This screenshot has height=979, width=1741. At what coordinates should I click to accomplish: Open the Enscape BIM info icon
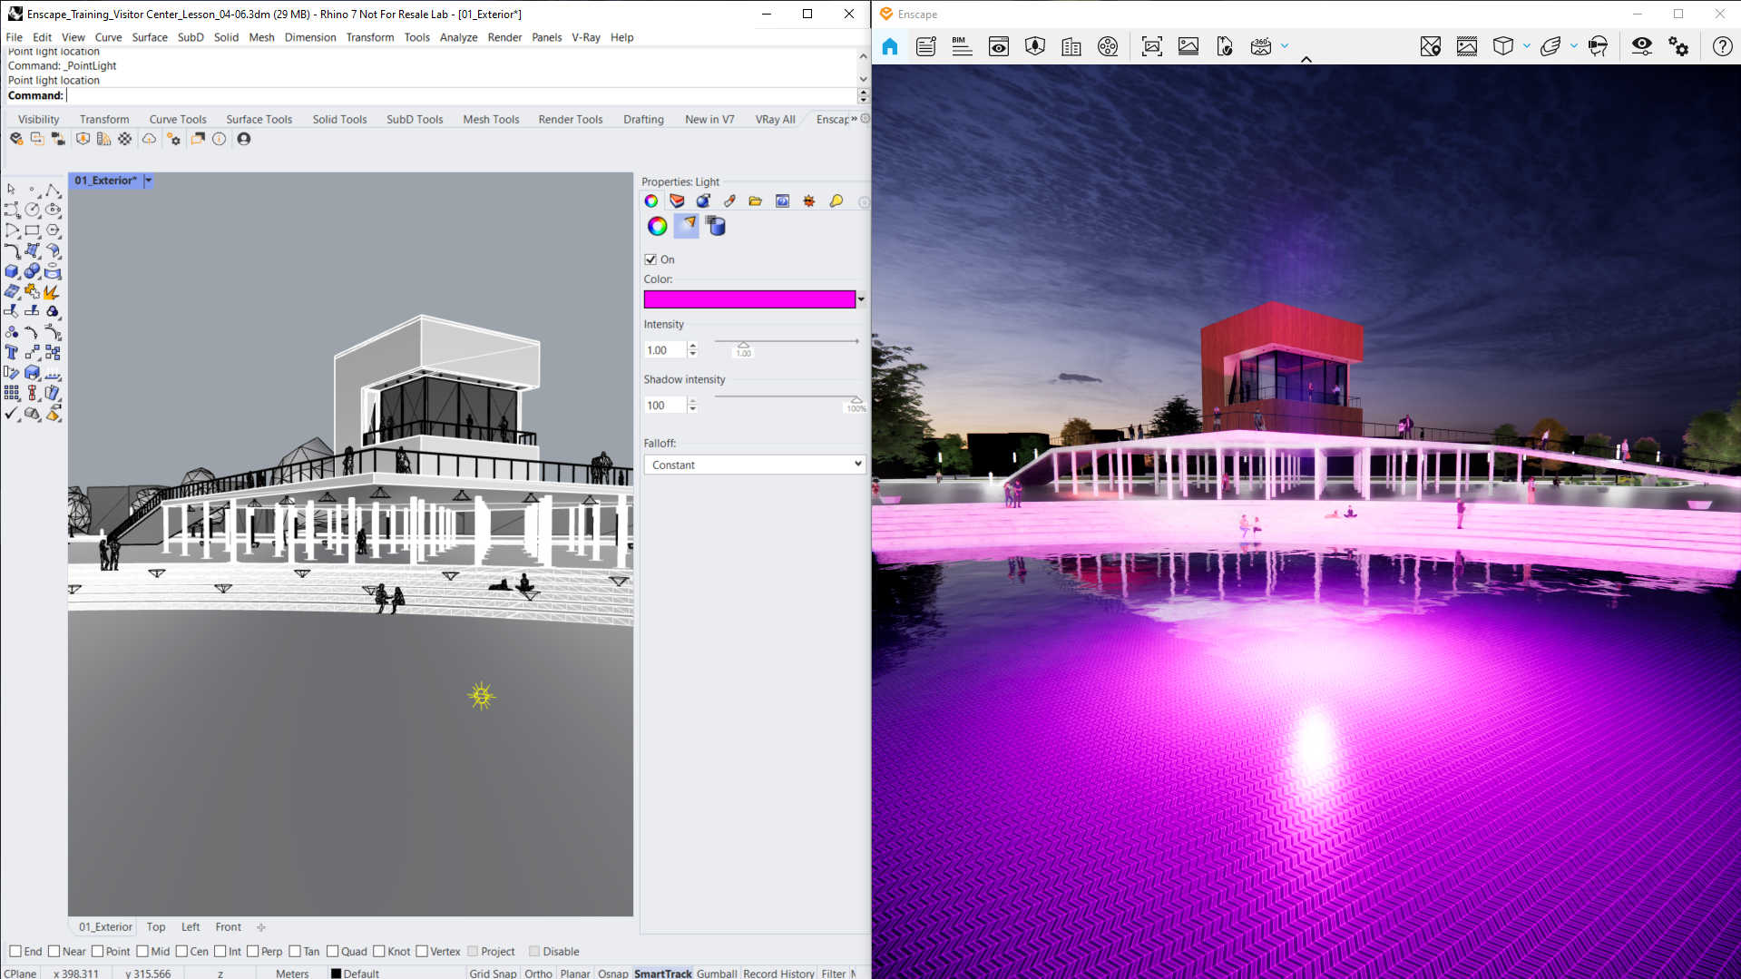[x=962, y=46]
